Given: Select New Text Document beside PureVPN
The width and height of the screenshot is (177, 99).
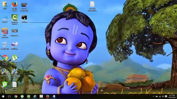Looking at the screenshot, I should point(14,86).
